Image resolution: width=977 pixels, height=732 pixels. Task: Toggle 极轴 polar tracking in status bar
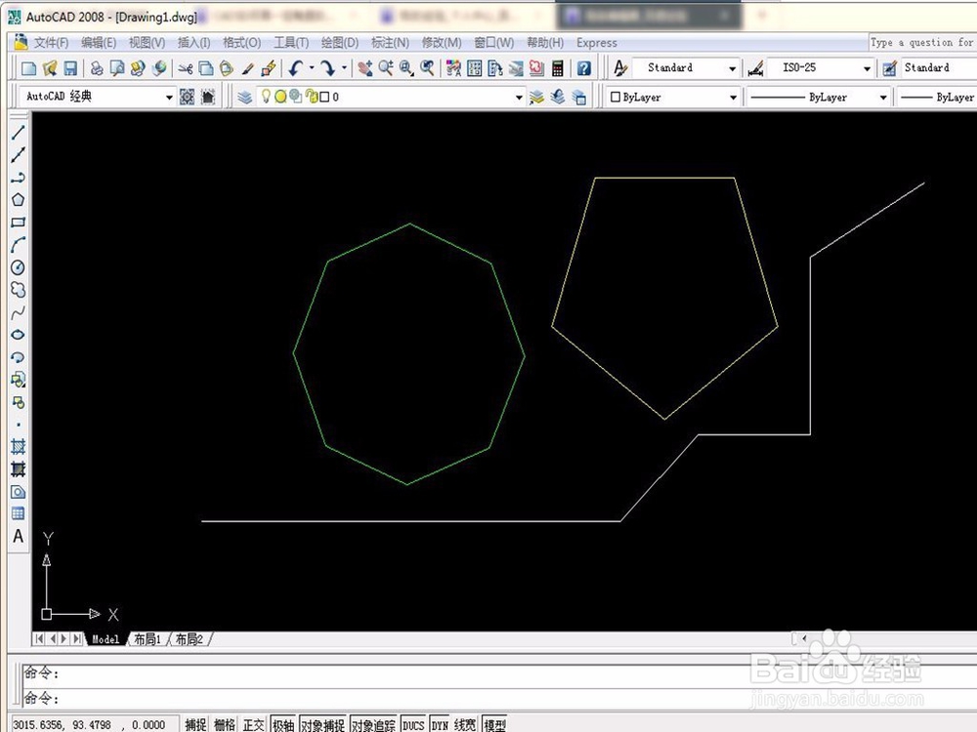coord(283,724)
